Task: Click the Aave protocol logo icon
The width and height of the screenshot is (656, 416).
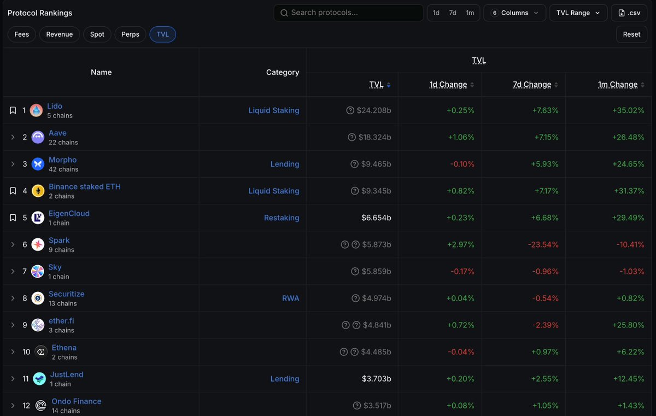Action: (x=38, y=137)
